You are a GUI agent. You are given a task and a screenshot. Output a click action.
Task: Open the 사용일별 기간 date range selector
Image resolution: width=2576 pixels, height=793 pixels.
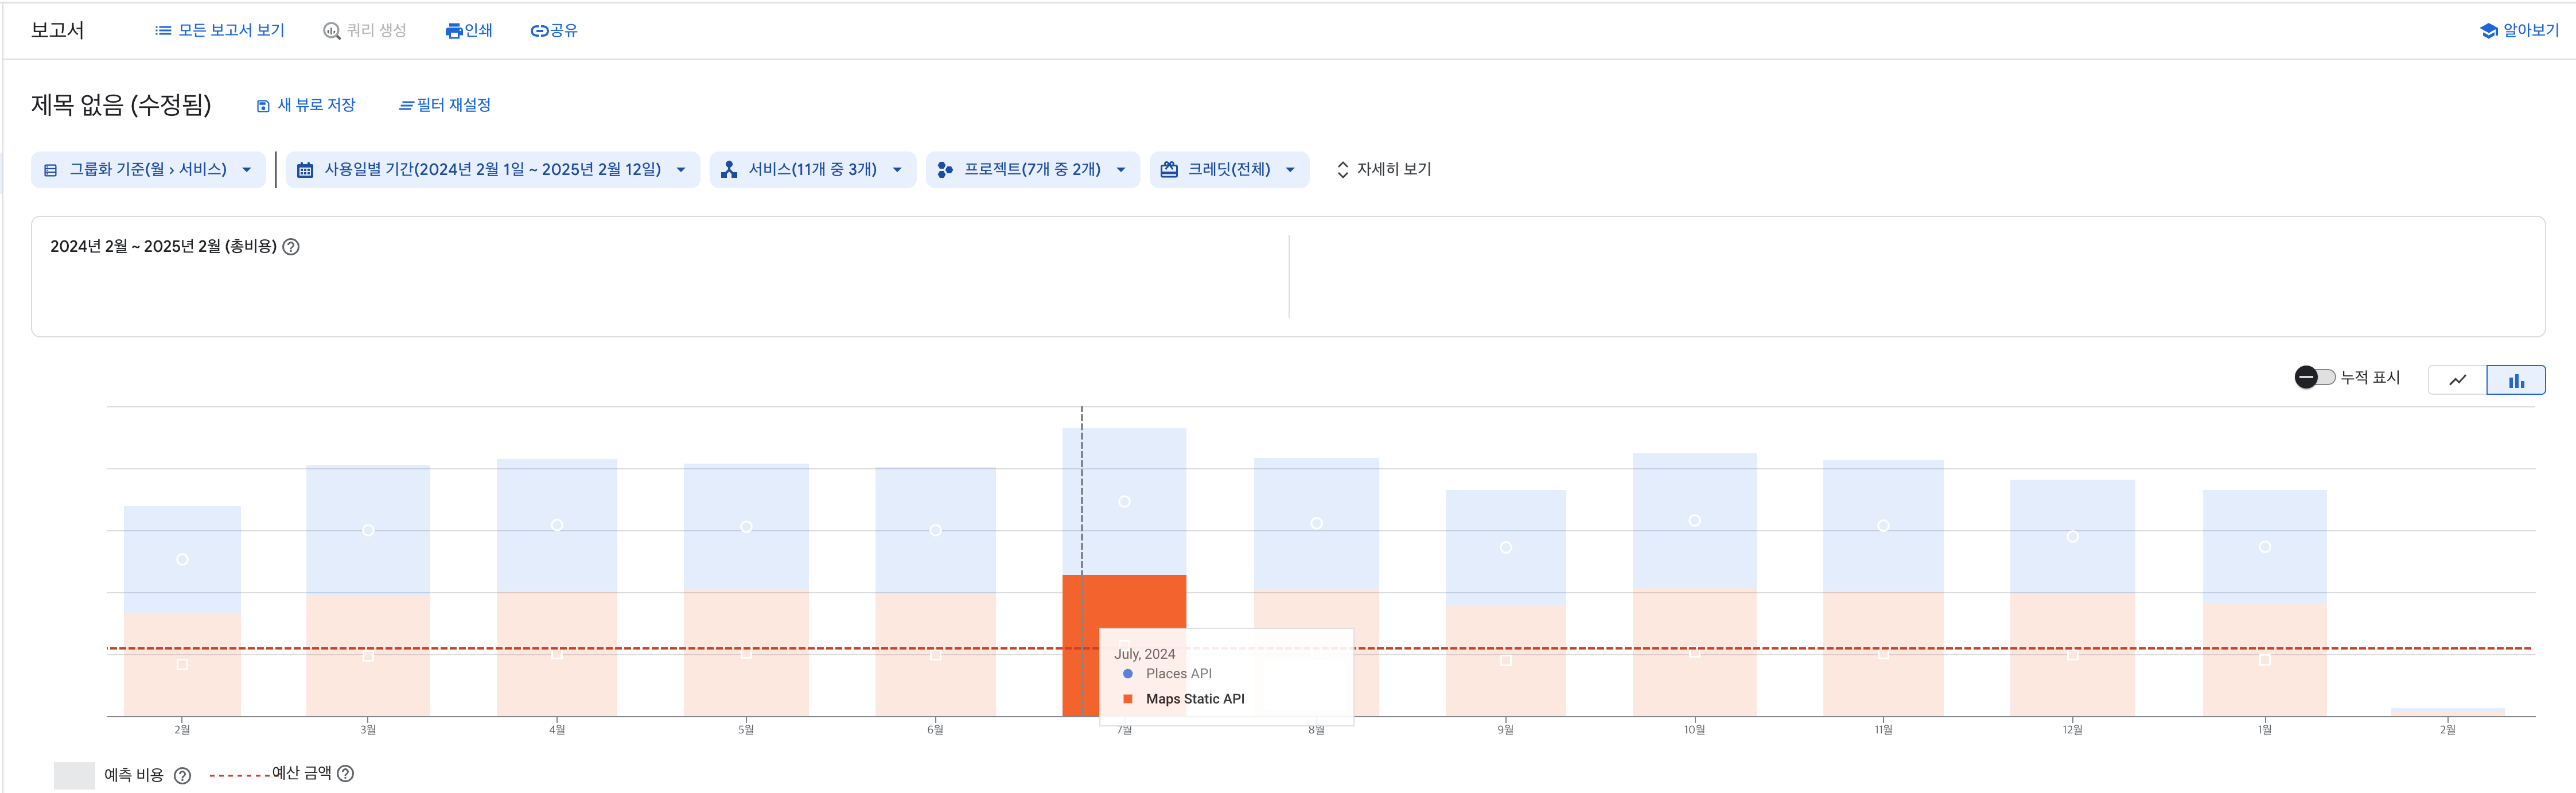(492, 170)
